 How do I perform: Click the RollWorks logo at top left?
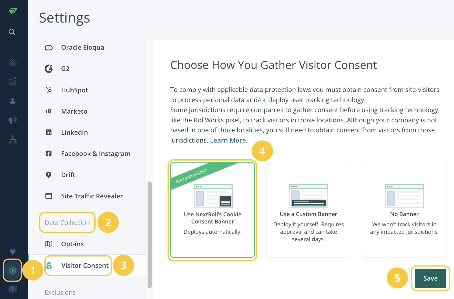13,11
